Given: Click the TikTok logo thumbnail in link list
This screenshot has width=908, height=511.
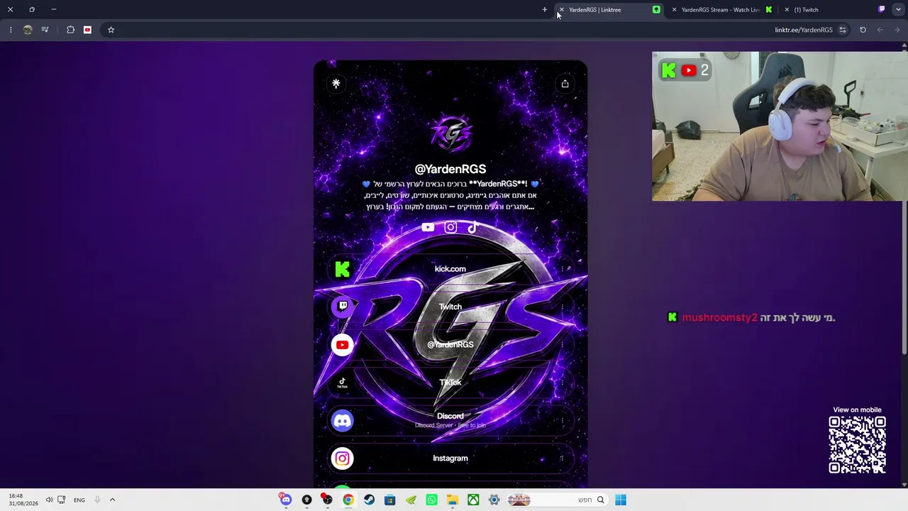Looking at the screenshot, I should point(343,383).
